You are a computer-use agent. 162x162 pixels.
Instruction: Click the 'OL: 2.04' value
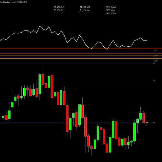(x=111, y=14)
